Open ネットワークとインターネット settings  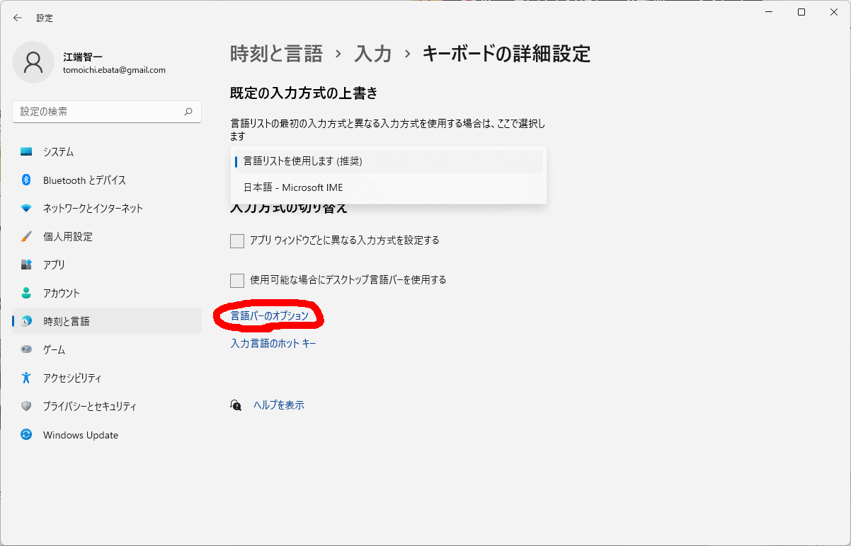[92, 209]
